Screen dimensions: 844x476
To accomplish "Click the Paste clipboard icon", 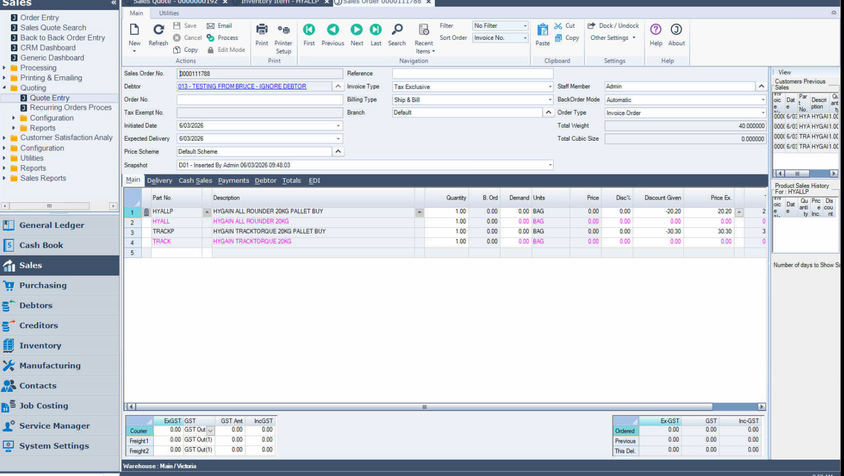I will [x=542, y=31].
